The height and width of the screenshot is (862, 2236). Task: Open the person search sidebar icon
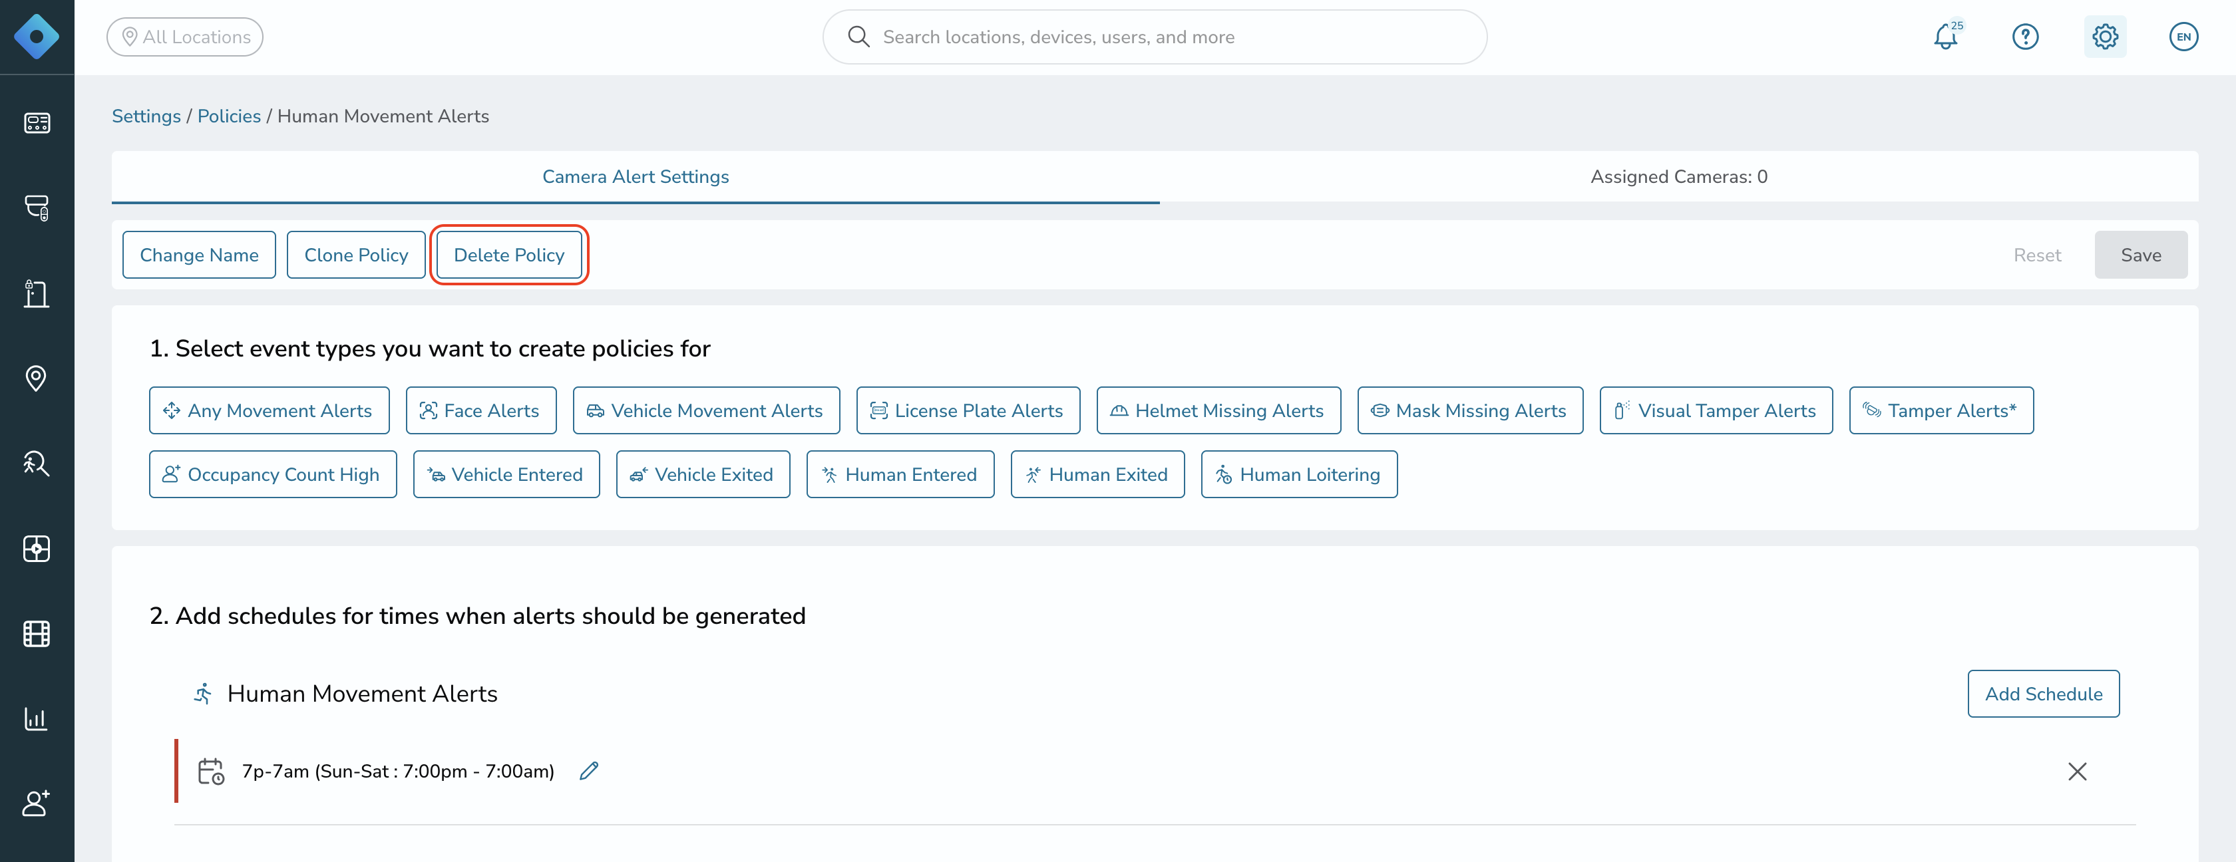(37, 463)
